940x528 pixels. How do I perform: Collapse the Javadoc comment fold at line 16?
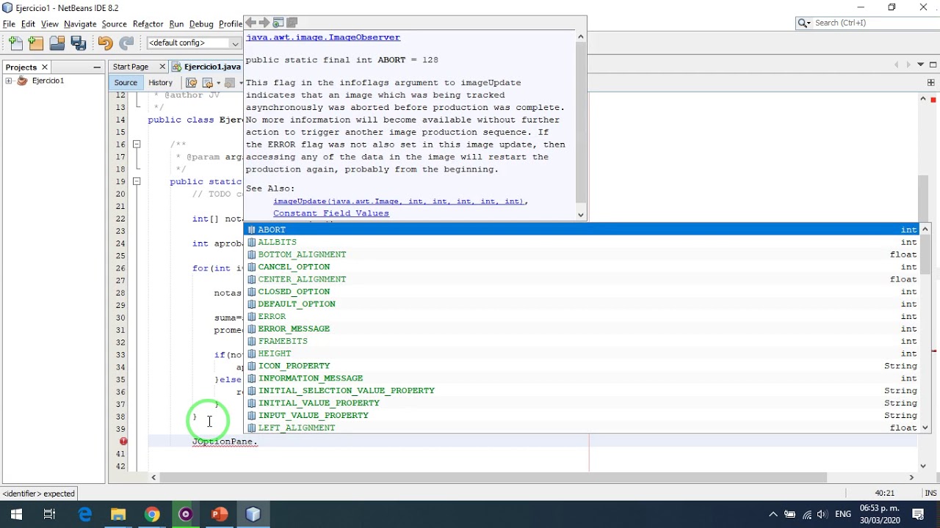pos(137,144)
